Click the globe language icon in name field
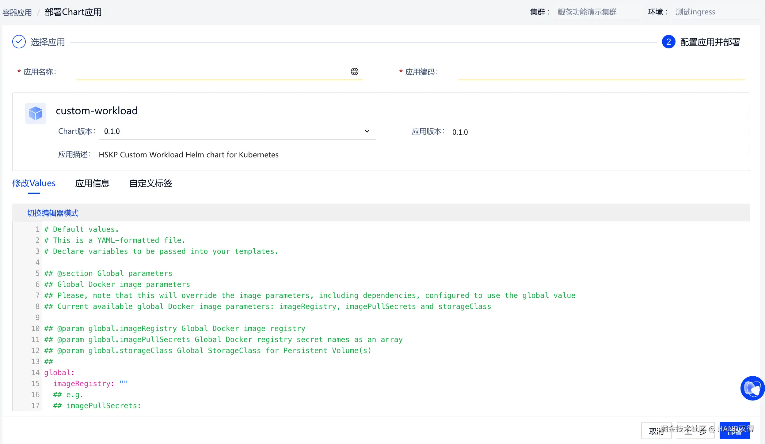Viewport: 765px width, 444px height. 354,72
